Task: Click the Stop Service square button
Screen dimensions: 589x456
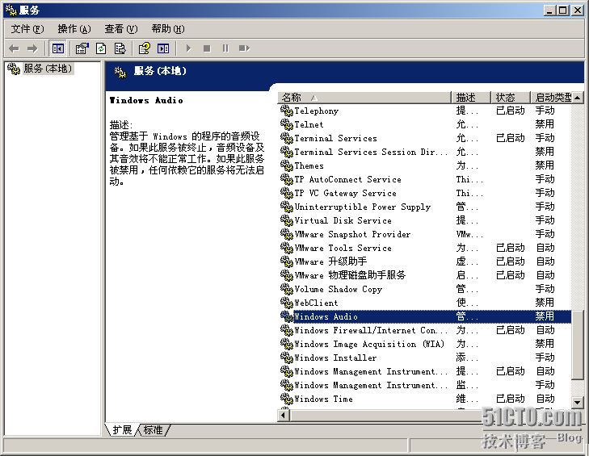Action: [207, 48]
